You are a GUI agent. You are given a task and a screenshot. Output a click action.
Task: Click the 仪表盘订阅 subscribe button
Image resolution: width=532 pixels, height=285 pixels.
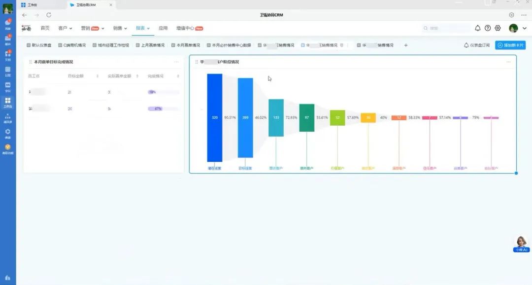tap(477, 45)
